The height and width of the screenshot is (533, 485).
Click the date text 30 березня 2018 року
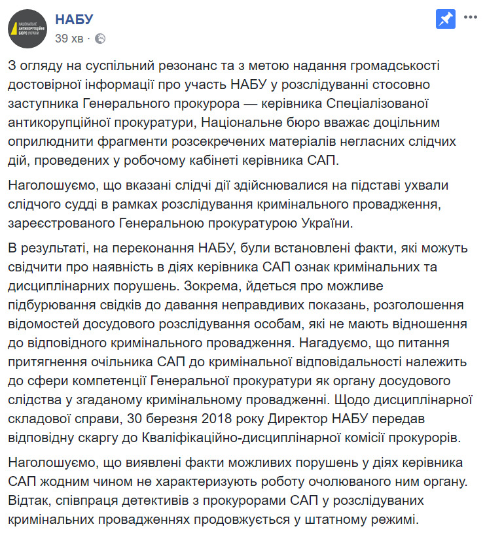tap(195, 419)
